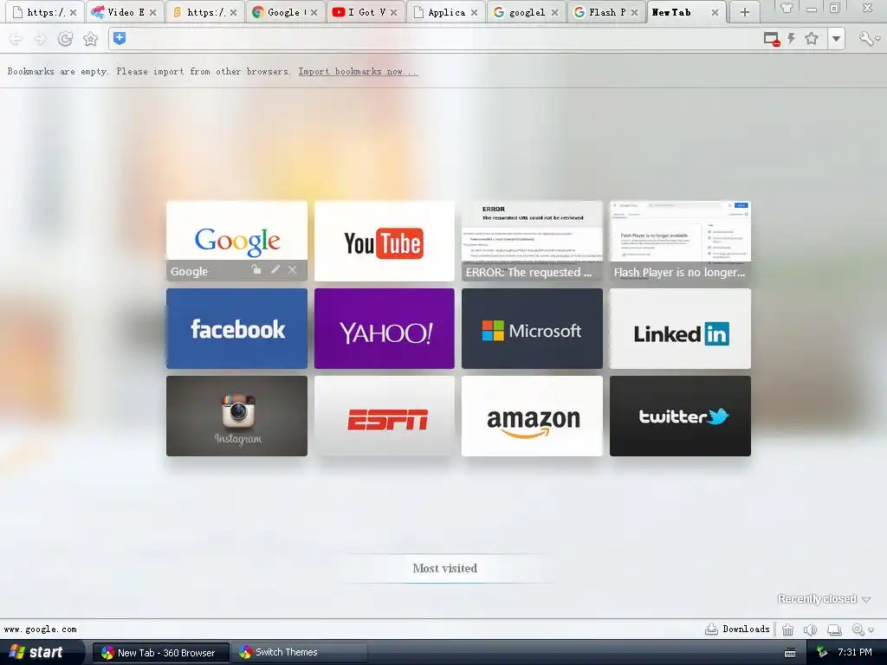This screenshot has height=665, width=887.
Task: Open the Instagram speed dial tile
Action: point(236,416)
